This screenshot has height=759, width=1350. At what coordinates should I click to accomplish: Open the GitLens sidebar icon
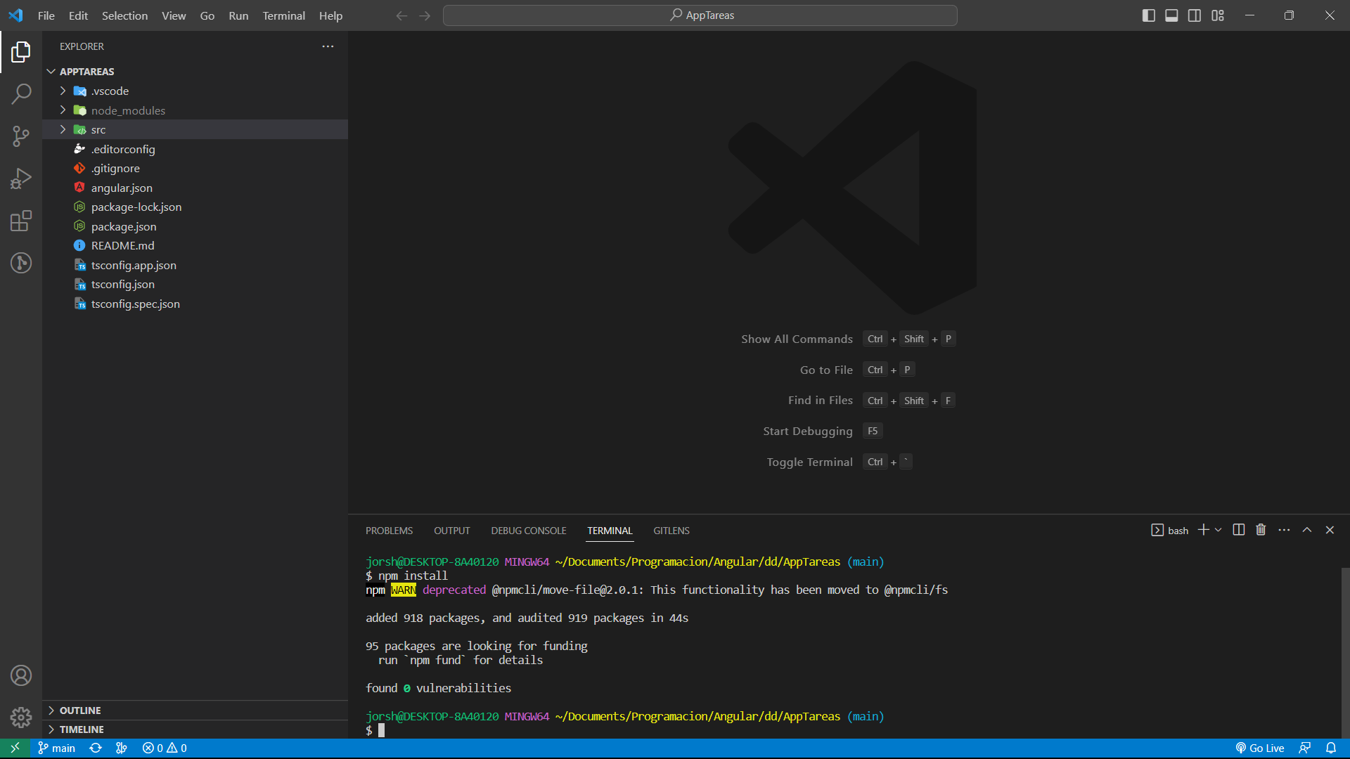point(20,263)
